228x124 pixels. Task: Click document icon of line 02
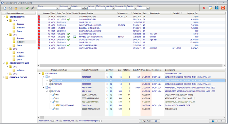[x=47, y=88]
